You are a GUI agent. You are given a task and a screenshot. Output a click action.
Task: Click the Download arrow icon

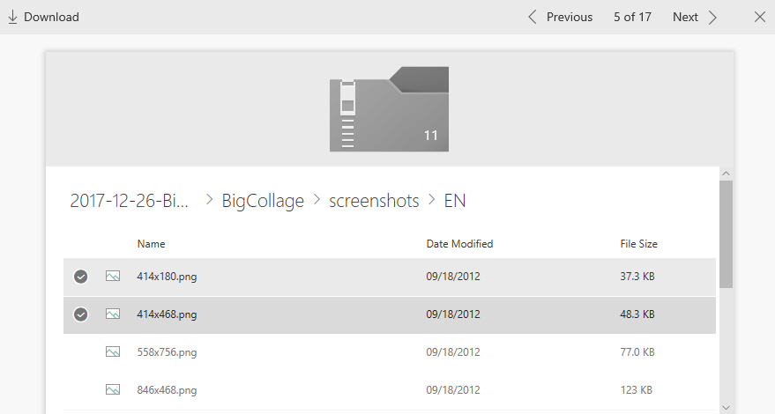[x=13, y=17]
